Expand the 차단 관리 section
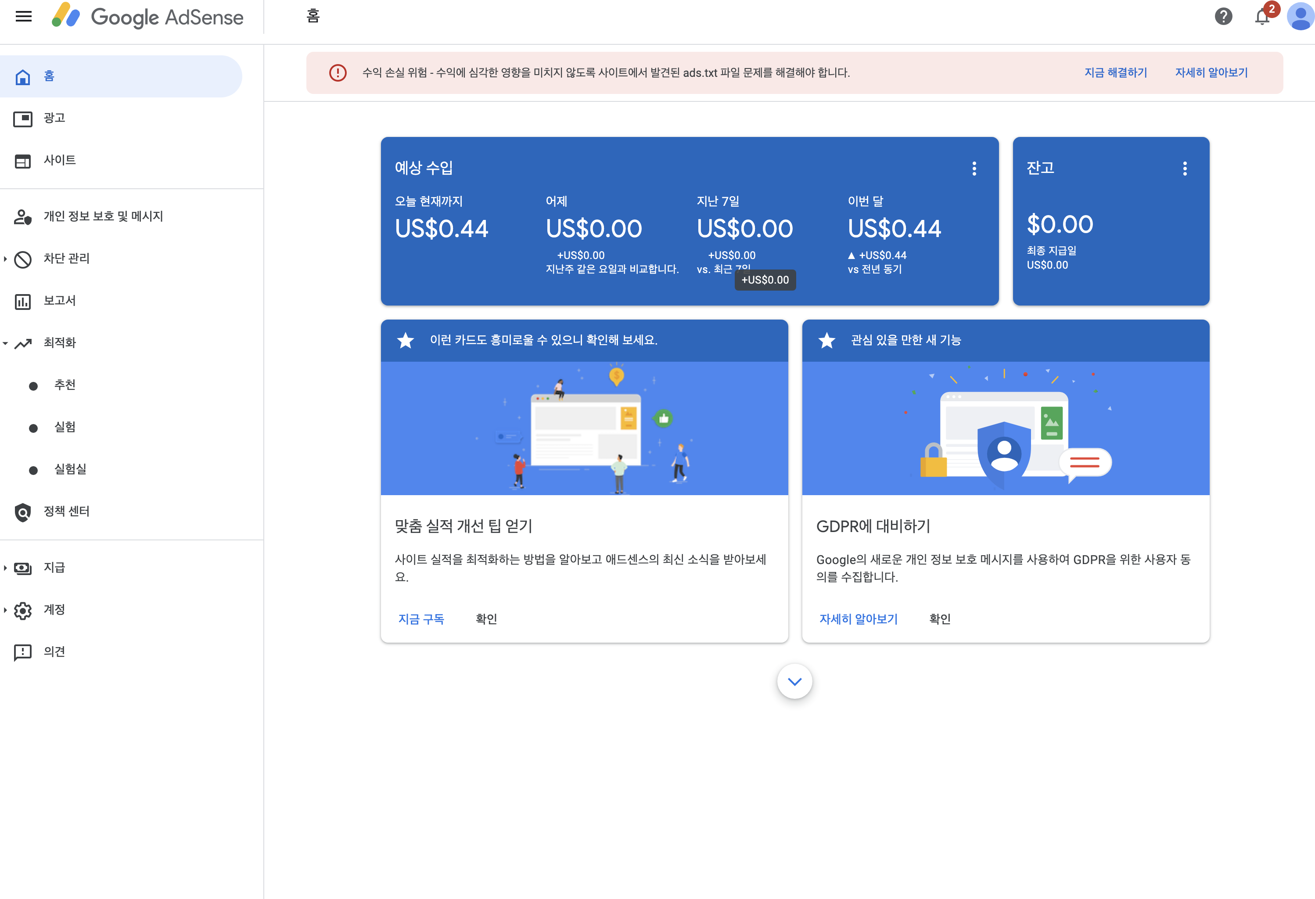Viewport: 1315px width, 899px height. pyautogui.click(x=6, y=259)
